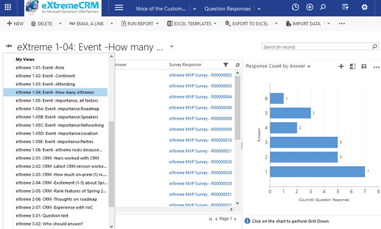Click EXPORT TO EXCEL command

pyautogui.click(x=246, y=24)
